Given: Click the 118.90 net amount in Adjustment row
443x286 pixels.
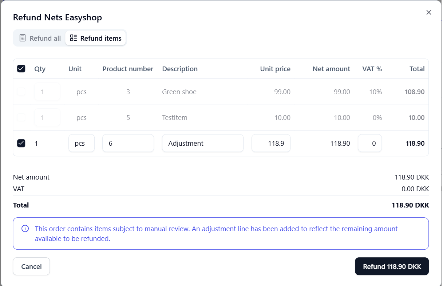Looking at the screenshot, I should (340, 143).
